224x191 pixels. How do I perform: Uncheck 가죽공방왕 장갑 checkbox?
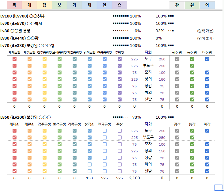pos(74,86)
